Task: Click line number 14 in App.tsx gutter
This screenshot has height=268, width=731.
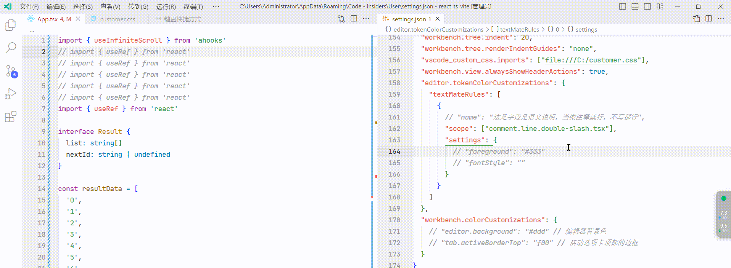Action: (x=42, y=188)
